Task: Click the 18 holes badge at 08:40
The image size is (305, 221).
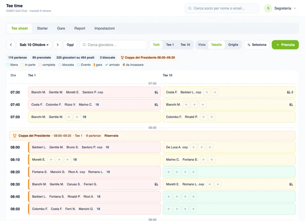Action: (x=99, y=196)
